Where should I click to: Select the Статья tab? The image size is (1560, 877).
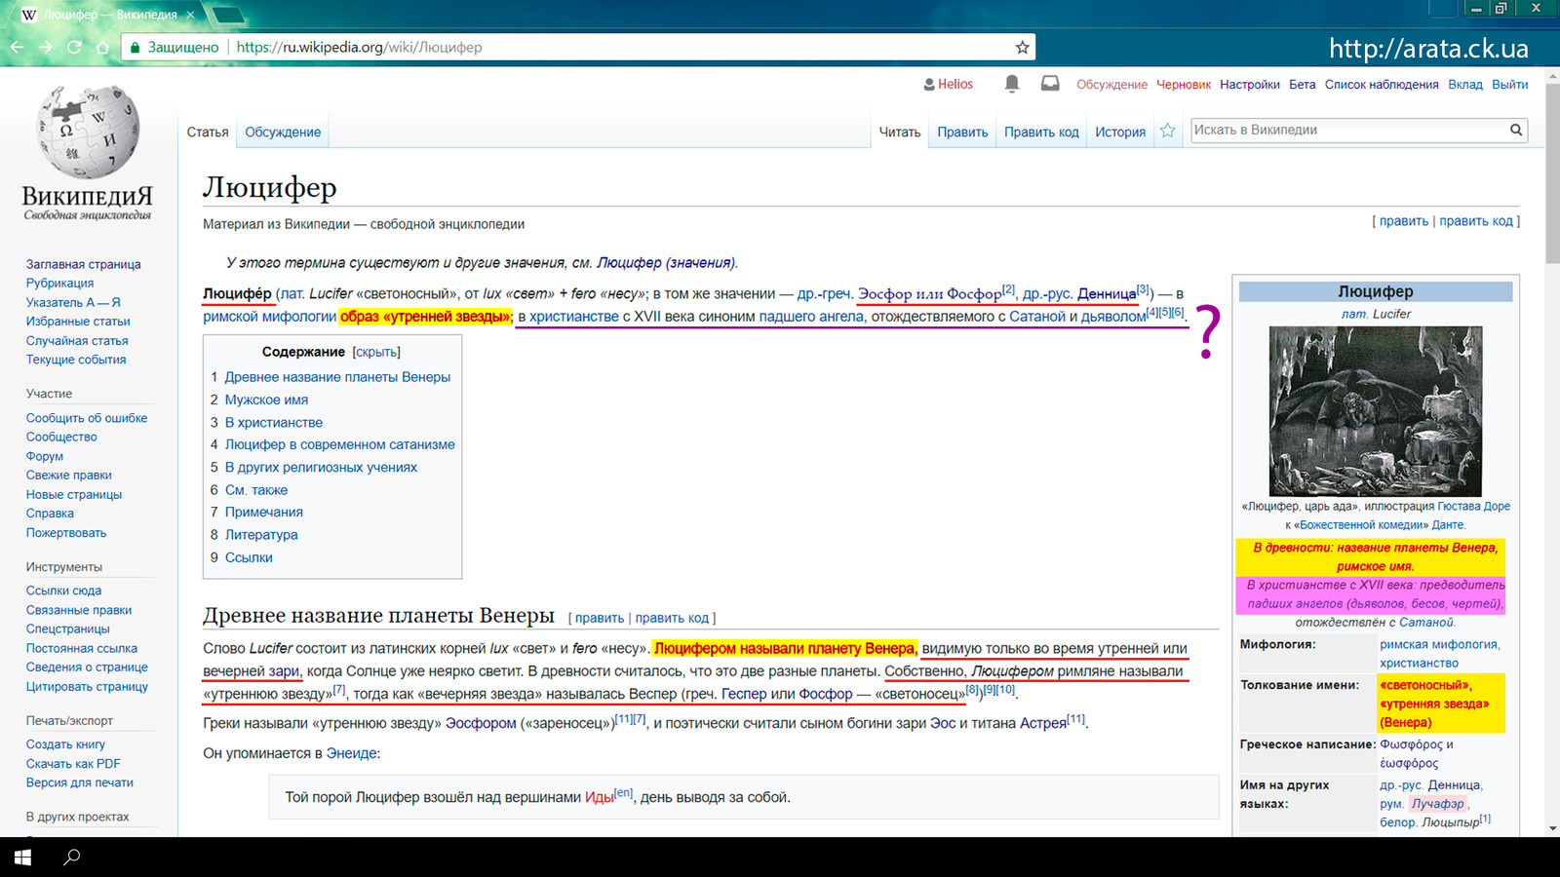click(x=208, y=132)
